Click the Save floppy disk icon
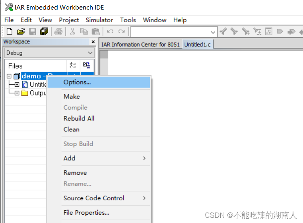 point(33,31)
